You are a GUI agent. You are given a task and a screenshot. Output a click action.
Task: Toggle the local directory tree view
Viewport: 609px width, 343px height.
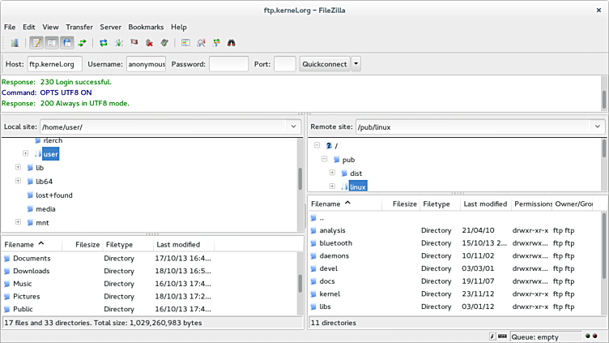tap(51, 43)
